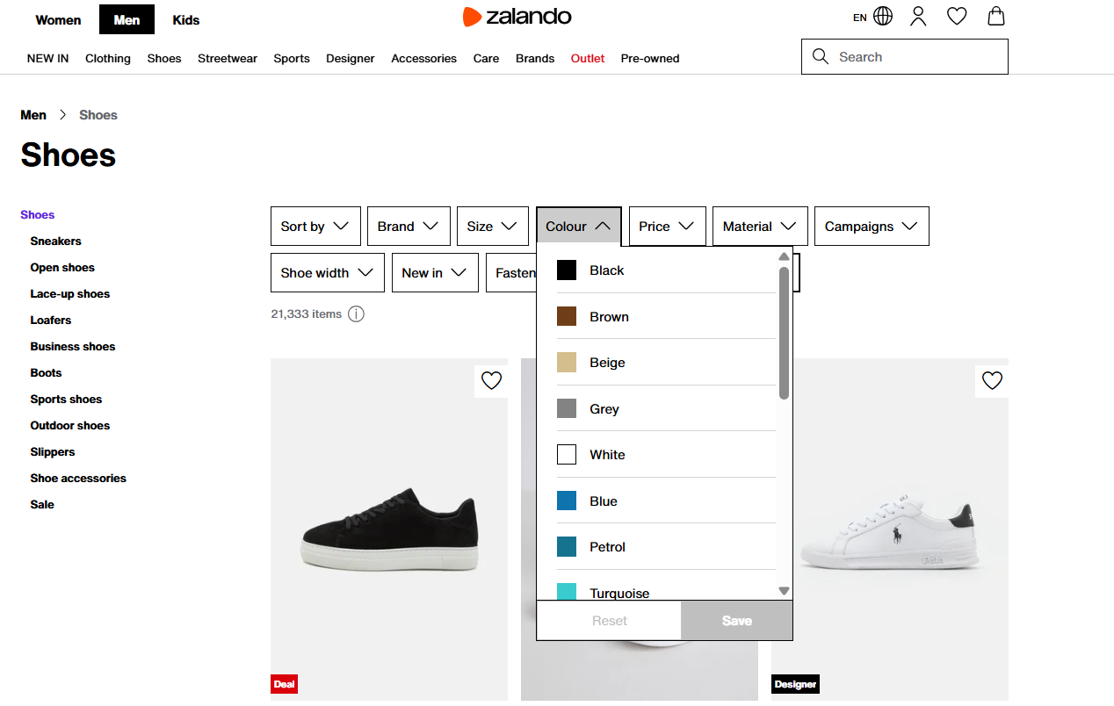
Task: Open the Outlet menu item
Action: [587, 58]
